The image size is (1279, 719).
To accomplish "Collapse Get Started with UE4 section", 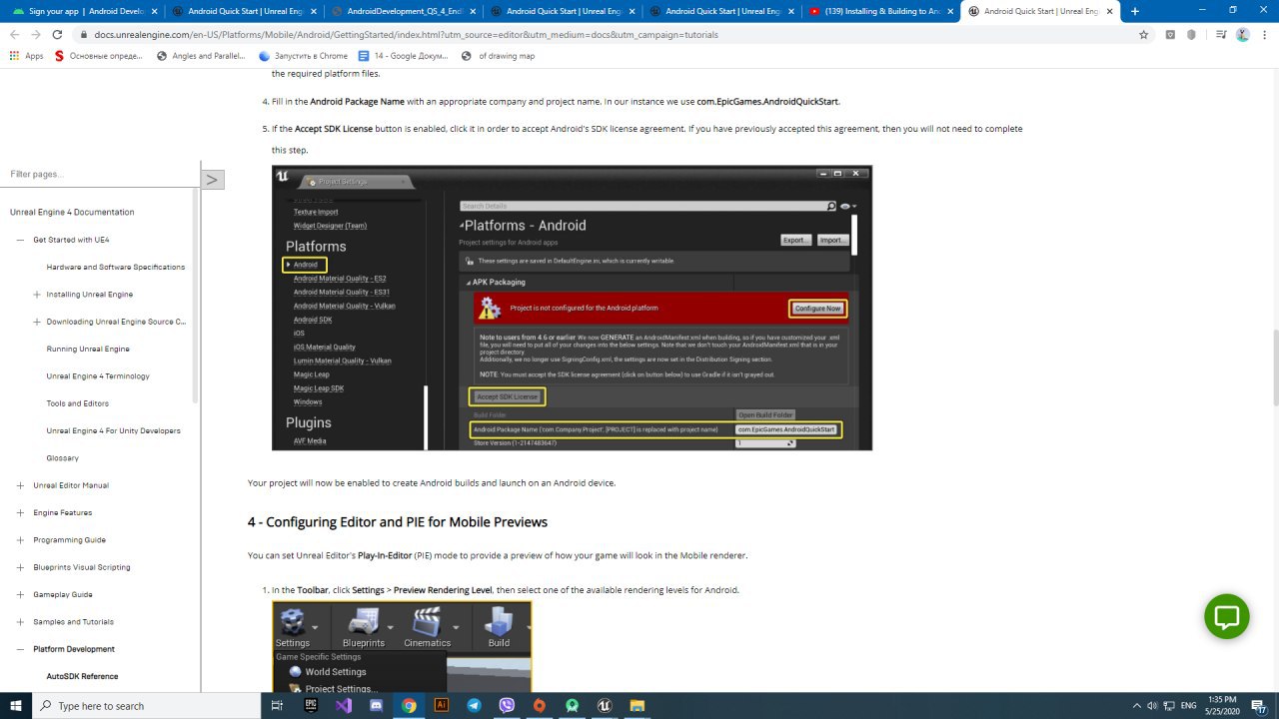I will (x=20, y=240).
